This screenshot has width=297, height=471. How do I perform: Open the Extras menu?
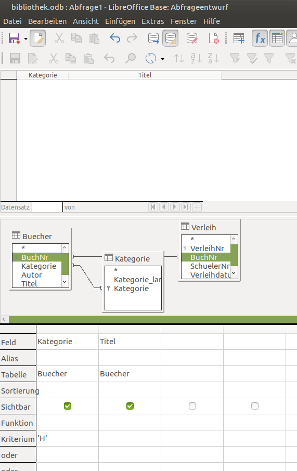(x=153, y=21)
